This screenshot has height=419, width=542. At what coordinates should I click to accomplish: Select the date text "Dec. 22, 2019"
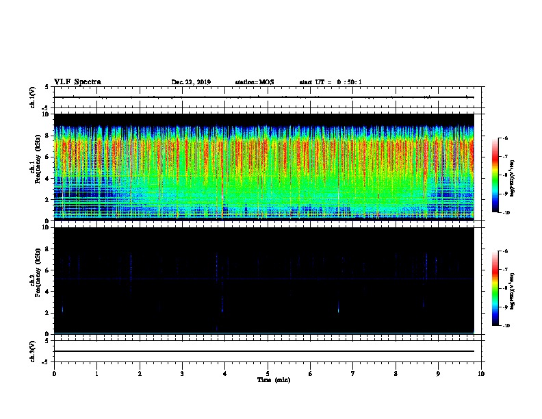click(191, 82)
